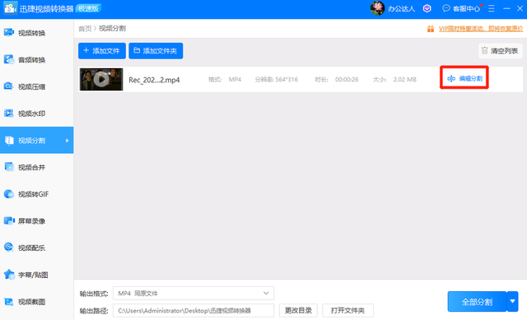Click the 2.02 MB size value

(404, 80)
